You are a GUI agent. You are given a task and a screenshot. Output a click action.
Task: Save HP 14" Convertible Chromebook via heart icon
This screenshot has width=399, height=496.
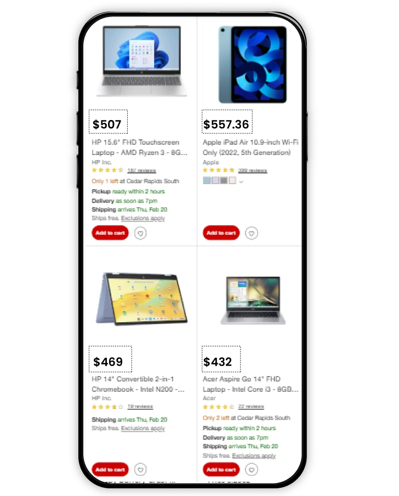[x=140, y=470]
